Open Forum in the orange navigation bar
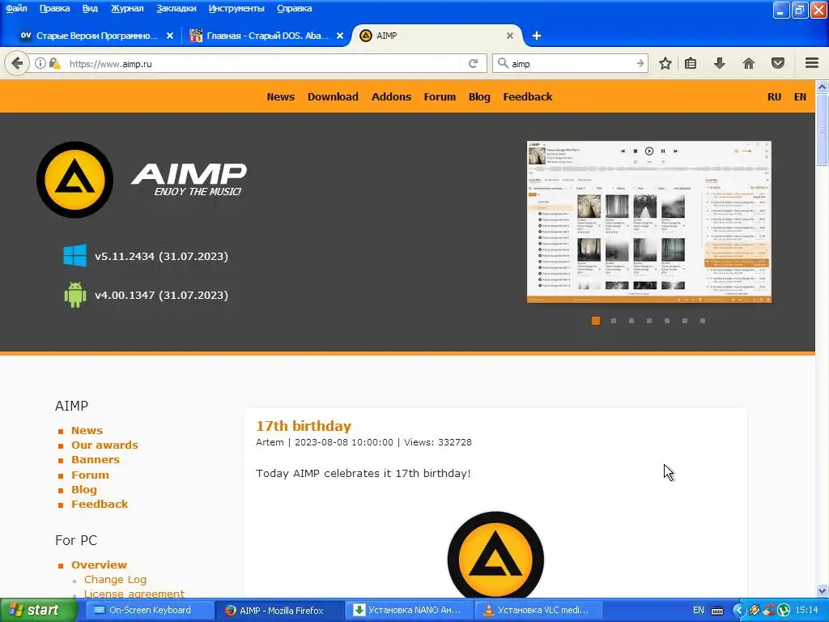Viewport: 829px width, 622px height. click(440, 97)
